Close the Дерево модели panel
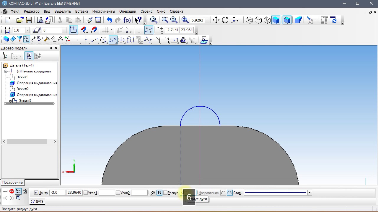This screenshot has width=378, height=212. click(56, 48)
